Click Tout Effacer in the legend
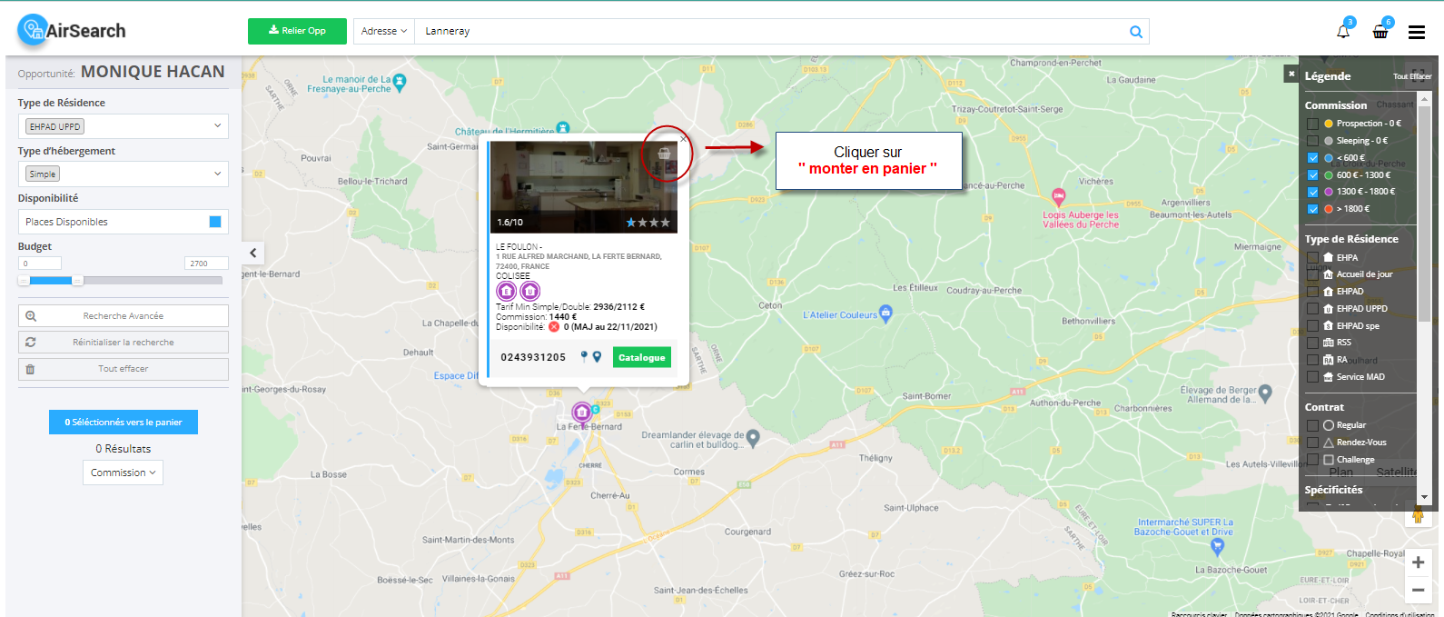 click(1412, 76)
